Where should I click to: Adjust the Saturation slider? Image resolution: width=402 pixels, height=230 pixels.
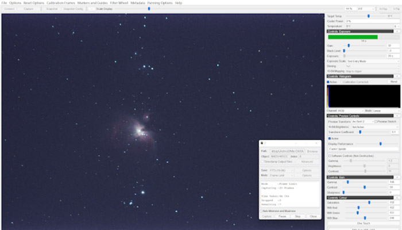[369, 202]
